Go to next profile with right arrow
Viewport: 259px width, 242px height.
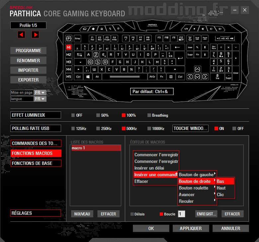35,35
